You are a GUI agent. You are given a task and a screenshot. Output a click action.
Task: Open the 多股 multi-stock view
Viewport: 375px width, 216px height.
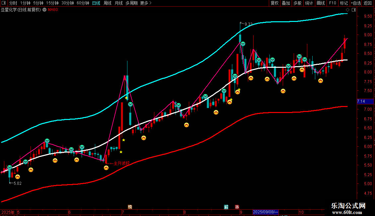(297, 3)
